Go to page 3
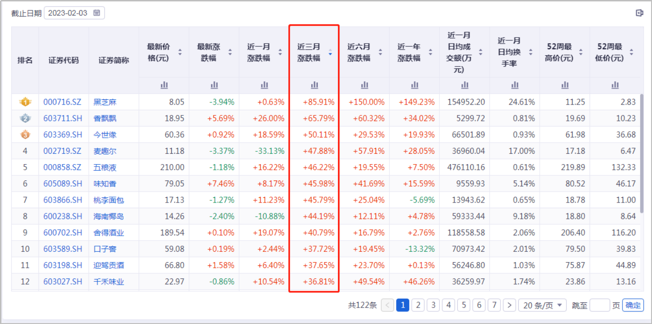 (433, 305)
